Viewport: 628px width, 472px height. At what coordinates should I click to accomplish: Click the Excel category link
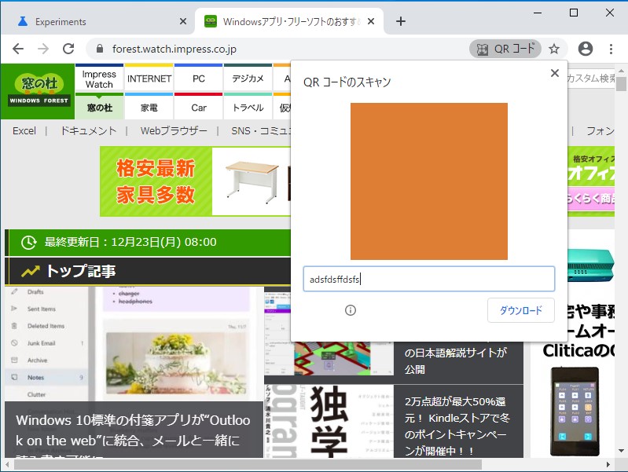point(24,131)
